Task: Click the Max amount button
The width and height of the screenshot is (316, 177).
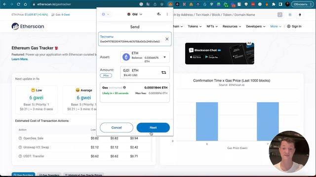Action: tap(106, 75)
